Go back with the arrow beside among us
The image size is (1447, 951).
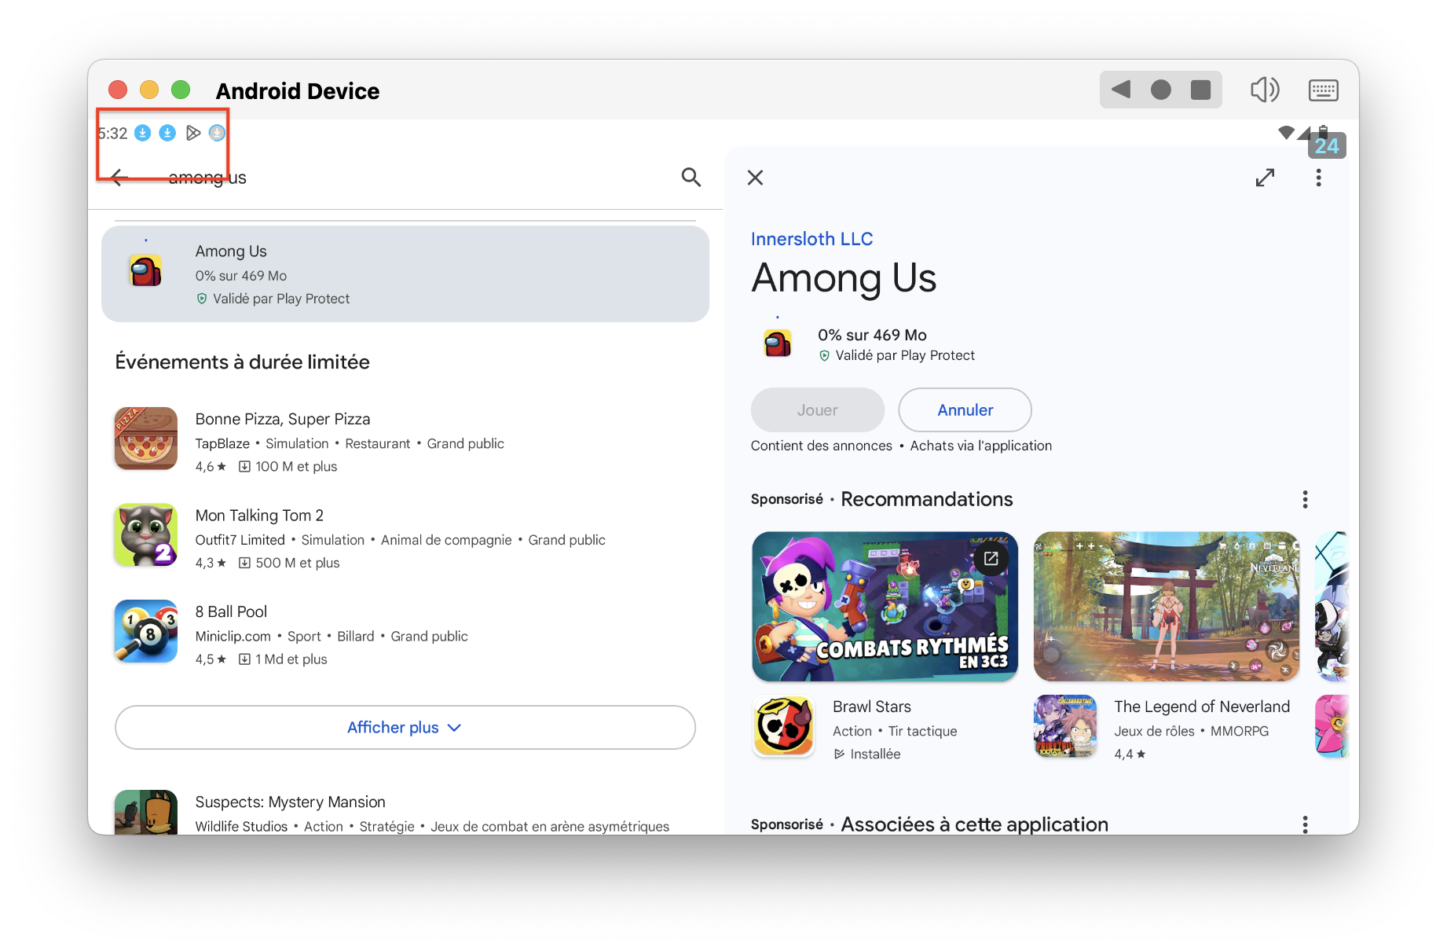click(119, 178)
